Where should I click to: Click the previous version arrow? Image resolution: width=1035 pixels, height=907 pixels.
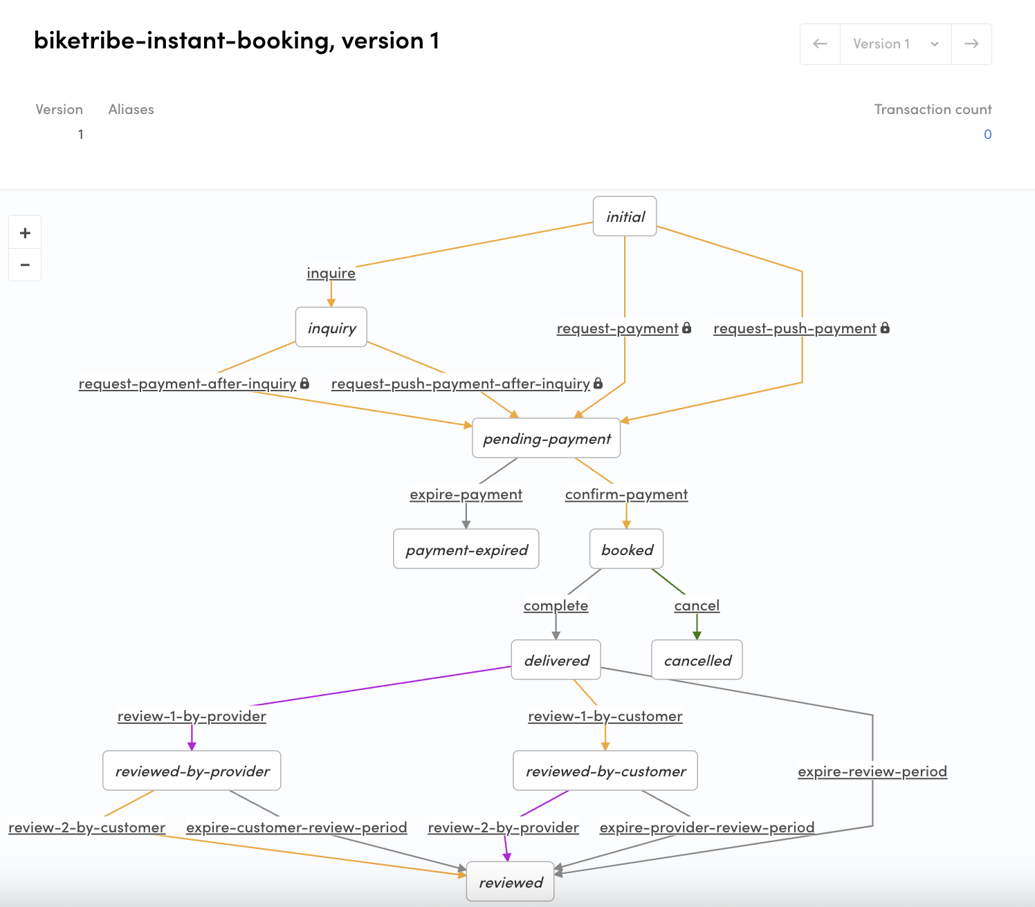tap(819, 44)
